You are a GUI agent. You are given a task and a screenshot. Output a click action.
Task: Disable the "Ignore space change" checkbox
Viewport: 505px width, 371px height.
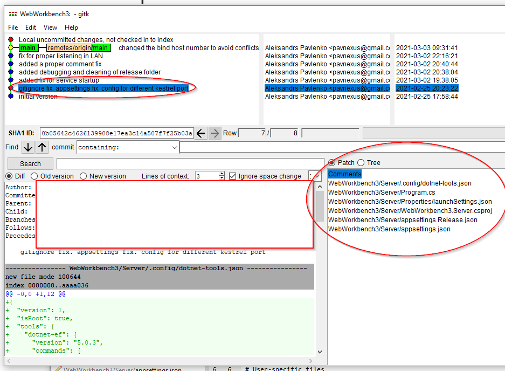232,176
